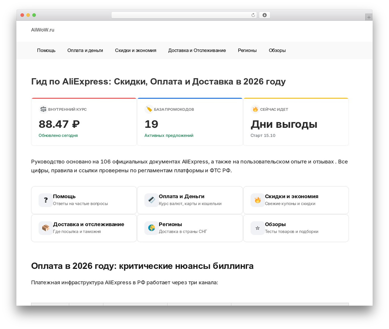The width and height of the screenshot is (389, 329).
Task: Click the fire icon on Скидки и экономия card
Action: click(x=257, y=200)
